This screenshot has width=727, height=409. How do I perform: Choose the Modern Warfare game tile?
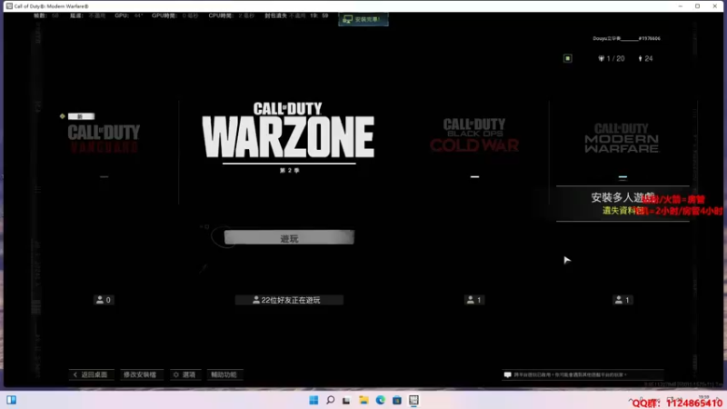click(x=622, y=138)
